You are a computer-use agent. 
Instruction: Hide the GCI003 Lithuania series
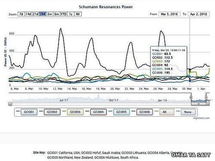[x=75, y=112]
